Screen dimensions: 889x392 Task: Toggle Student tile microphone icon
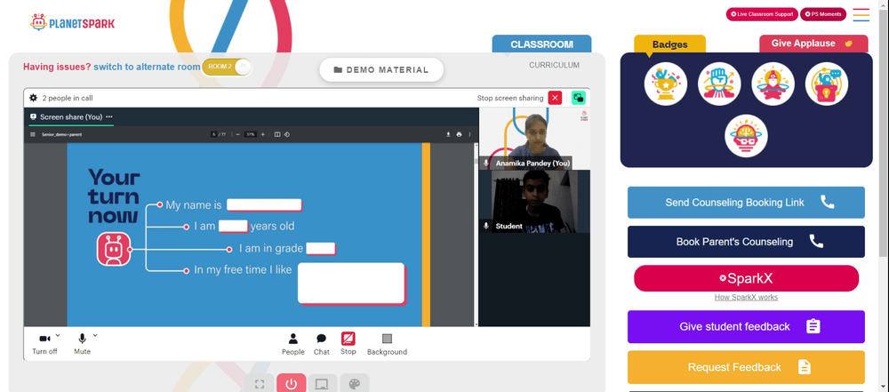(486, 226)
